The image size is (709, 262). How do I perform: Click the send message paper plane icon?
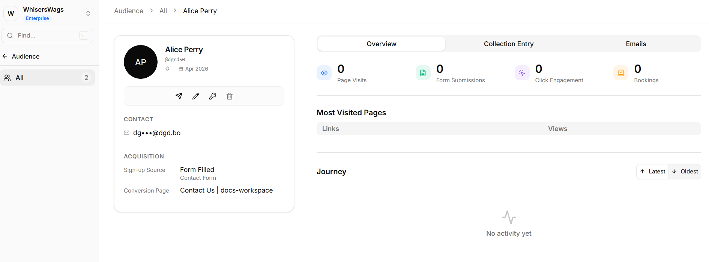179,96
